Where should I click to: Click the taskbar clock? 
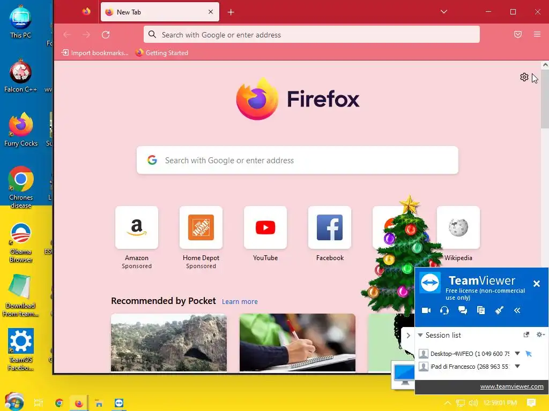pyautogui.click(x=500, y=403)
